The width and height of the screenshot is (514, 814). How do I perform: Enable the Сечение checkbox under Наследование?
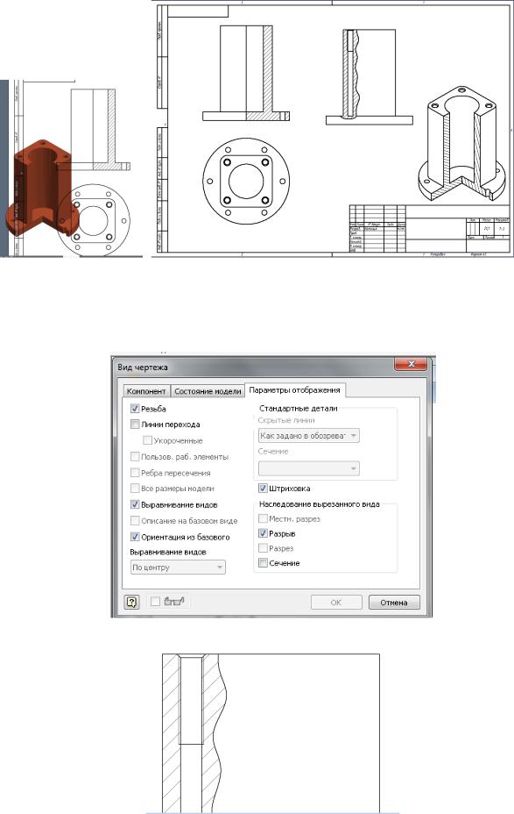264,563
